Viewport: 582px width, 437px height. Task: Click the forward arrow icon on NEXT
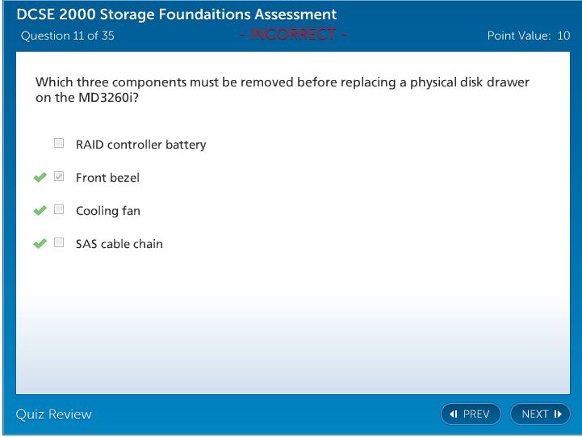click(x=557, y=414)
